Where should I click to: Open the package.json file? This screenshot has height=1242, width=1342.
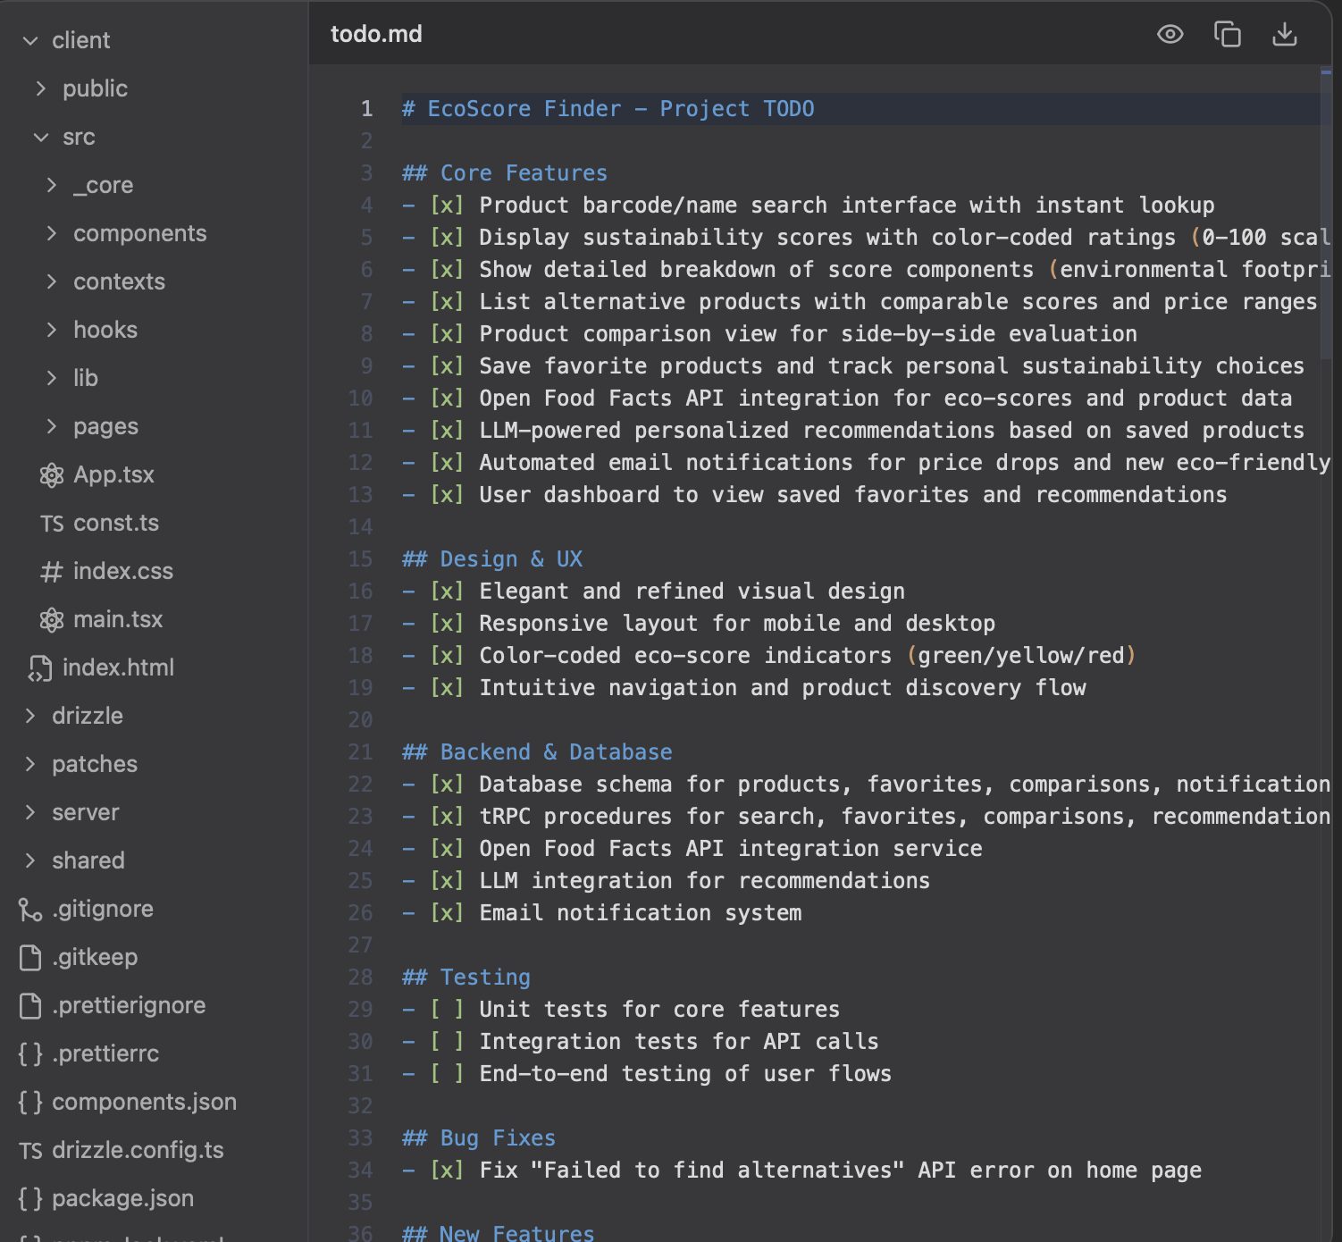click(122, 1199)
